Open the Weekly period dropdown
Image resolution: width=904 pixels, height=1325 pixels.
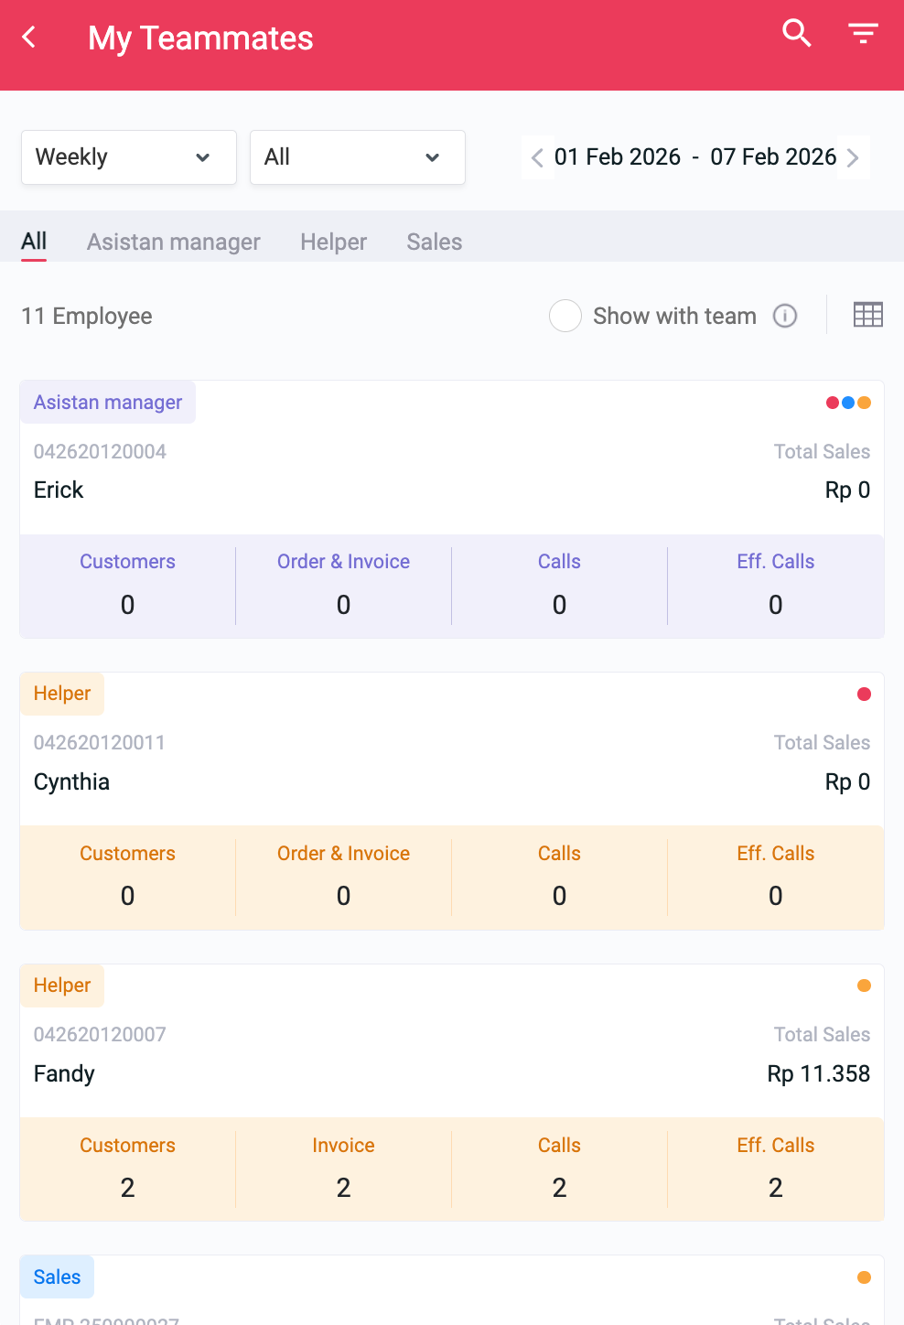129,157
